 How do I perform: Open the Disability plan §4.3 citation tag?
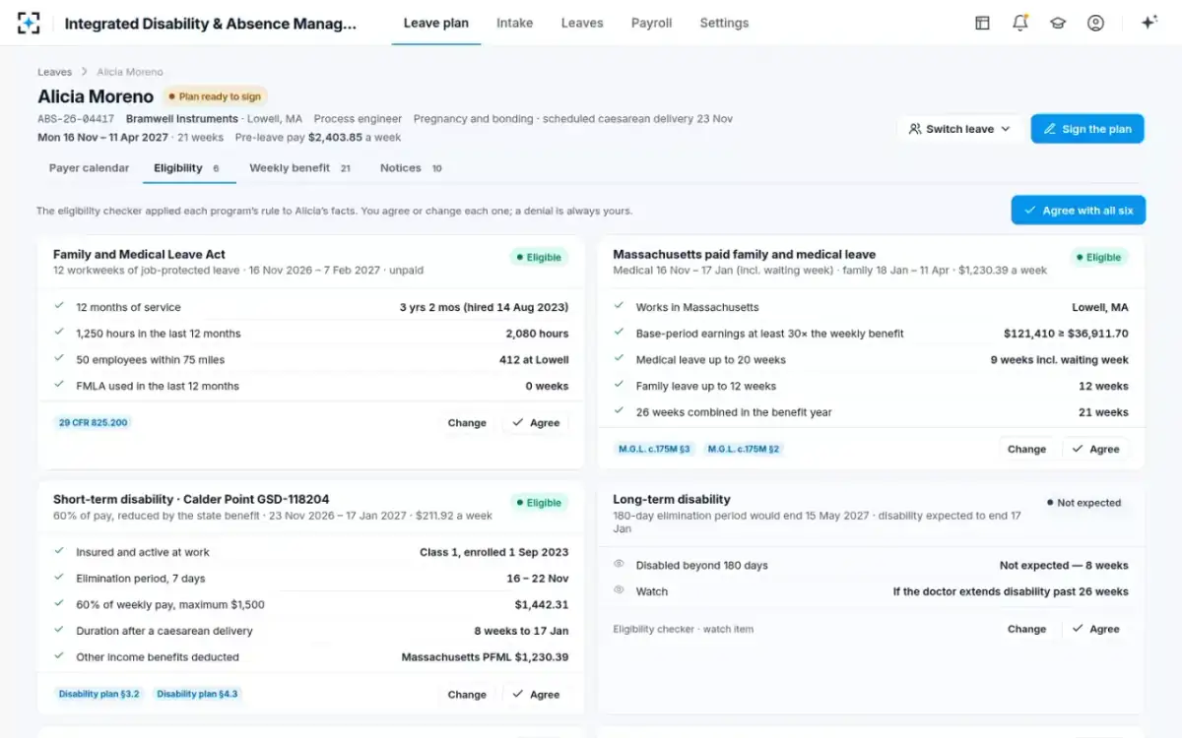tap(197, 694)
